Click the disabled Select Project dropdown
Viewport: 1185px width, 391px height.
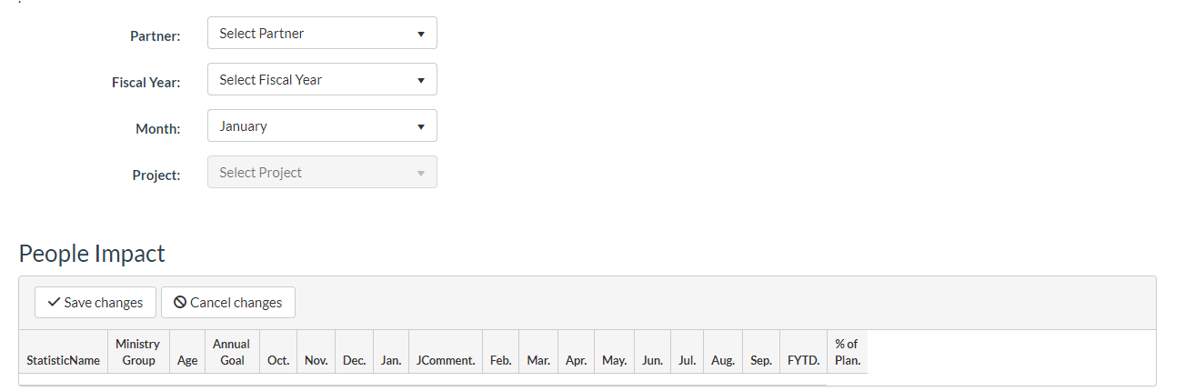click(x=322, y=173)
